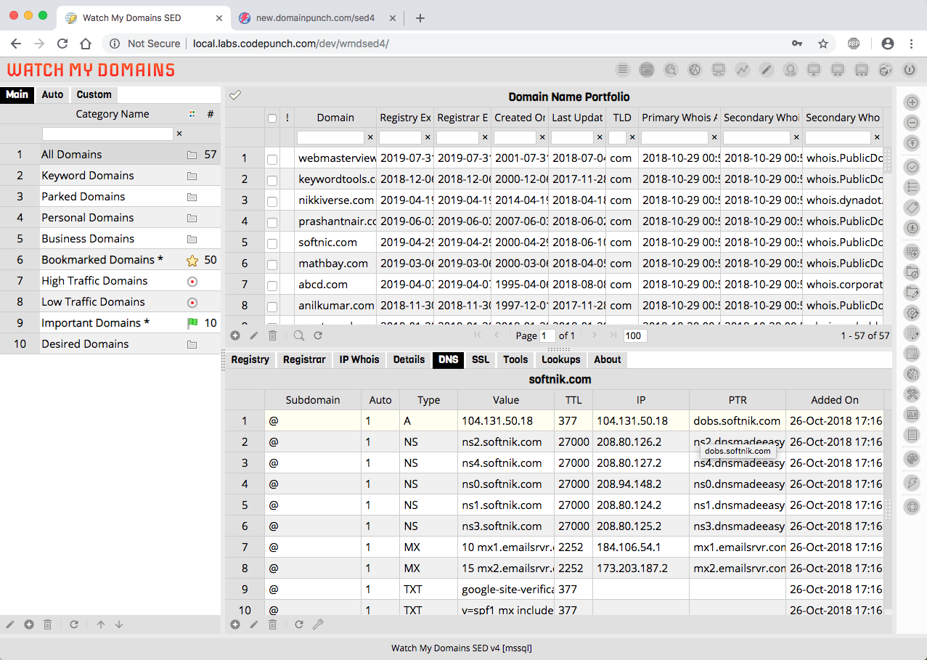Click the check-circle icon in right sidebar
Viewport: 927px width, 660px height.
912,167
